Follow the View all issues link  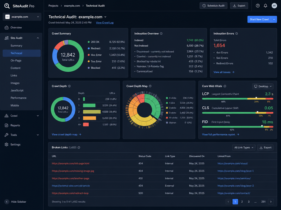(x=224, y=72)
